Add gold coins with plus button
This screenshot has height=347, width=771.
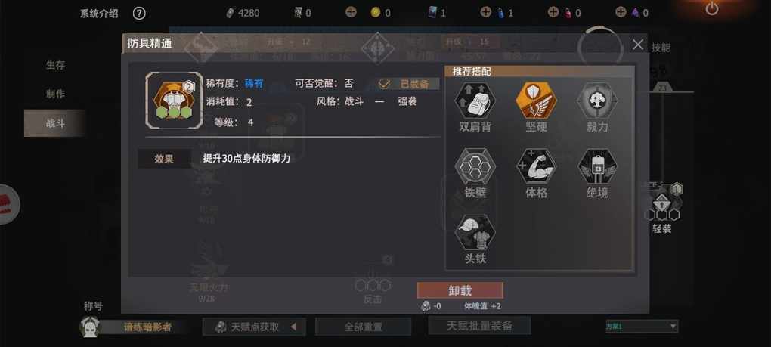[x=351, y=12]
